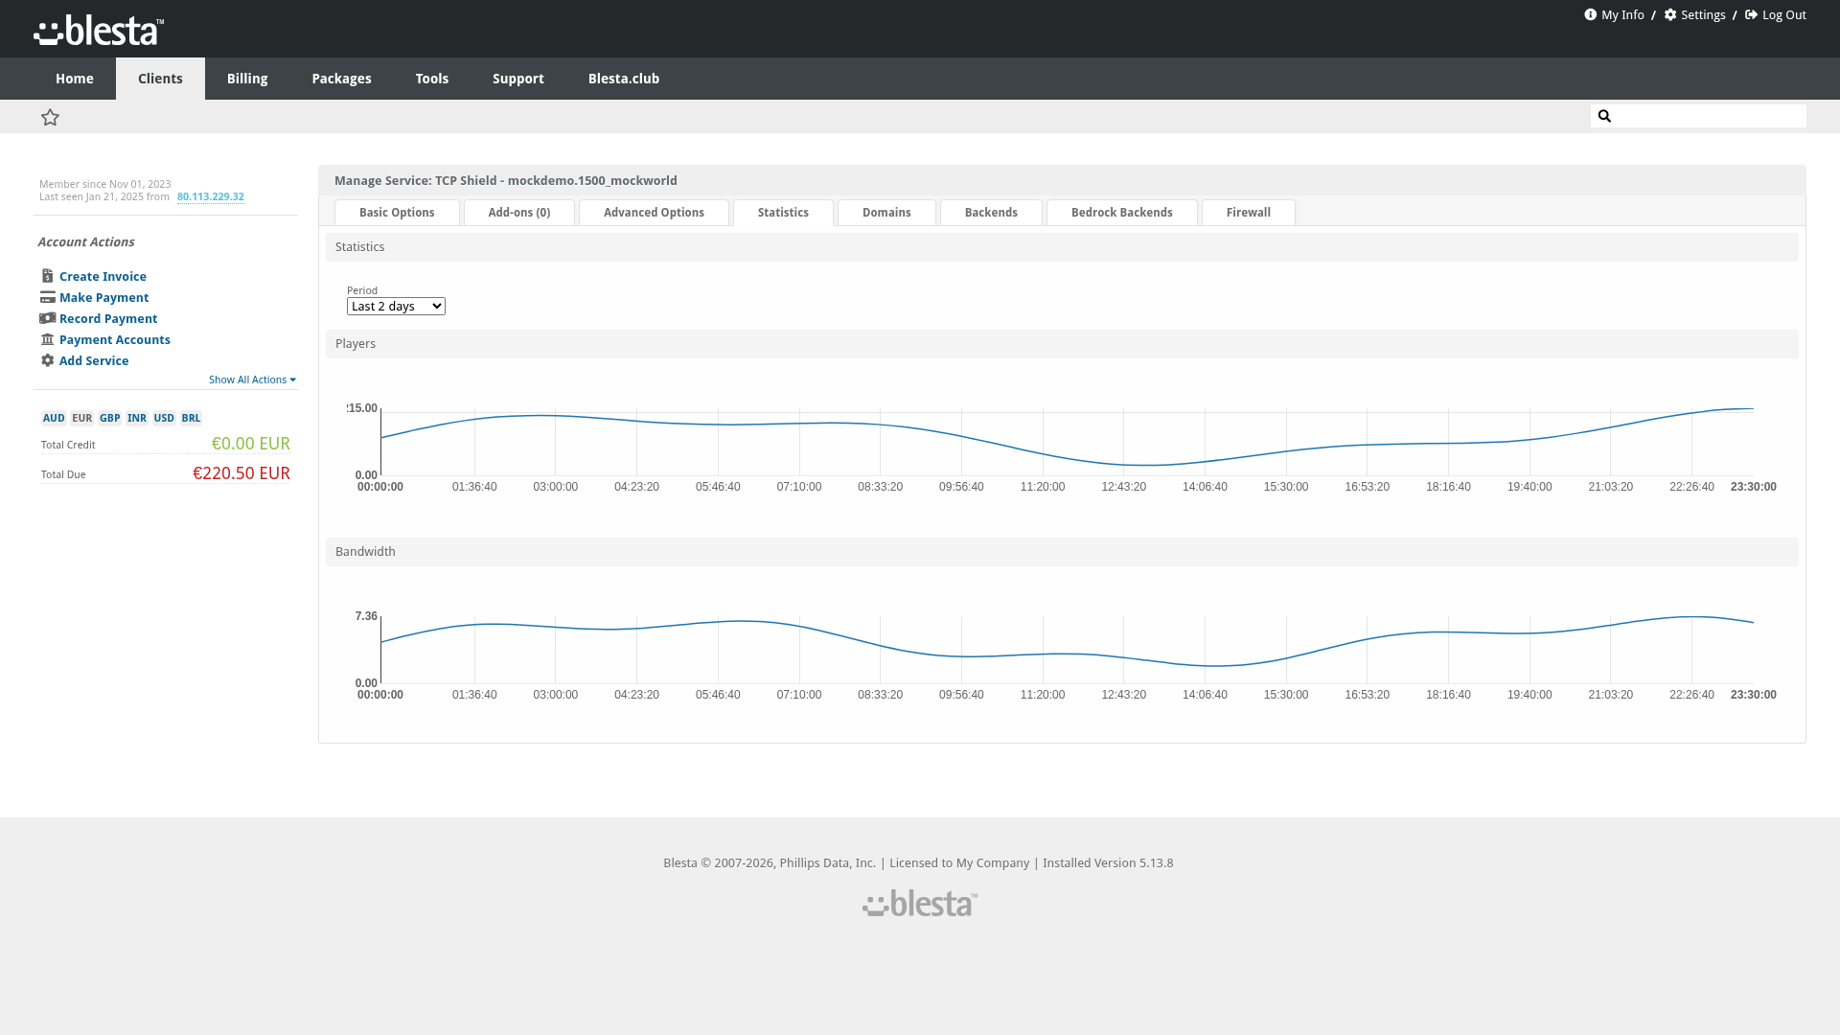The width and height of the screenshot is (1840, 1035).
Task: Switch to Backends tab
Action: click(991, 213)
